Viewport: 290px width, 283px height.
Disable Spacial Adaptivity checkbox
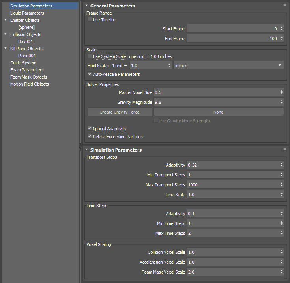click(x=90, y=129)
